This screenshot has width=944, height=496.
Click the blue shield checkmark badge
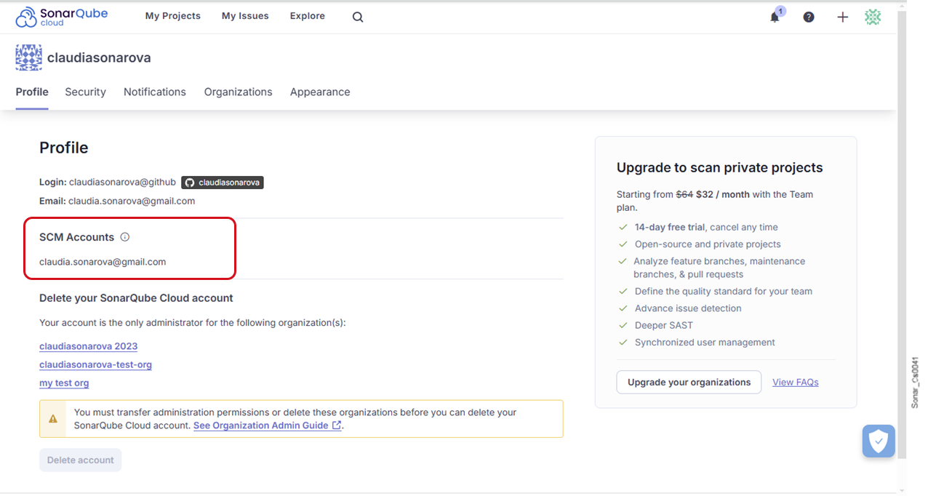[879, 441]
